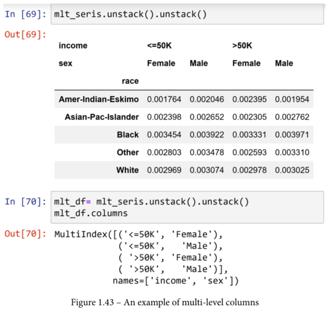
Task: Click the <=50K income column header
Action: (159, 46)
